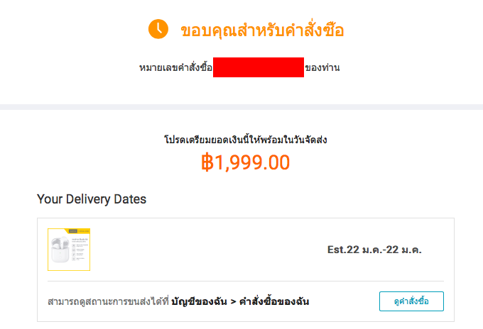The image size is (483, 329).
Task: Click the Est.22 ม.ค.-22 ม.ค. delivery estimate
Action: coord(374,250)
